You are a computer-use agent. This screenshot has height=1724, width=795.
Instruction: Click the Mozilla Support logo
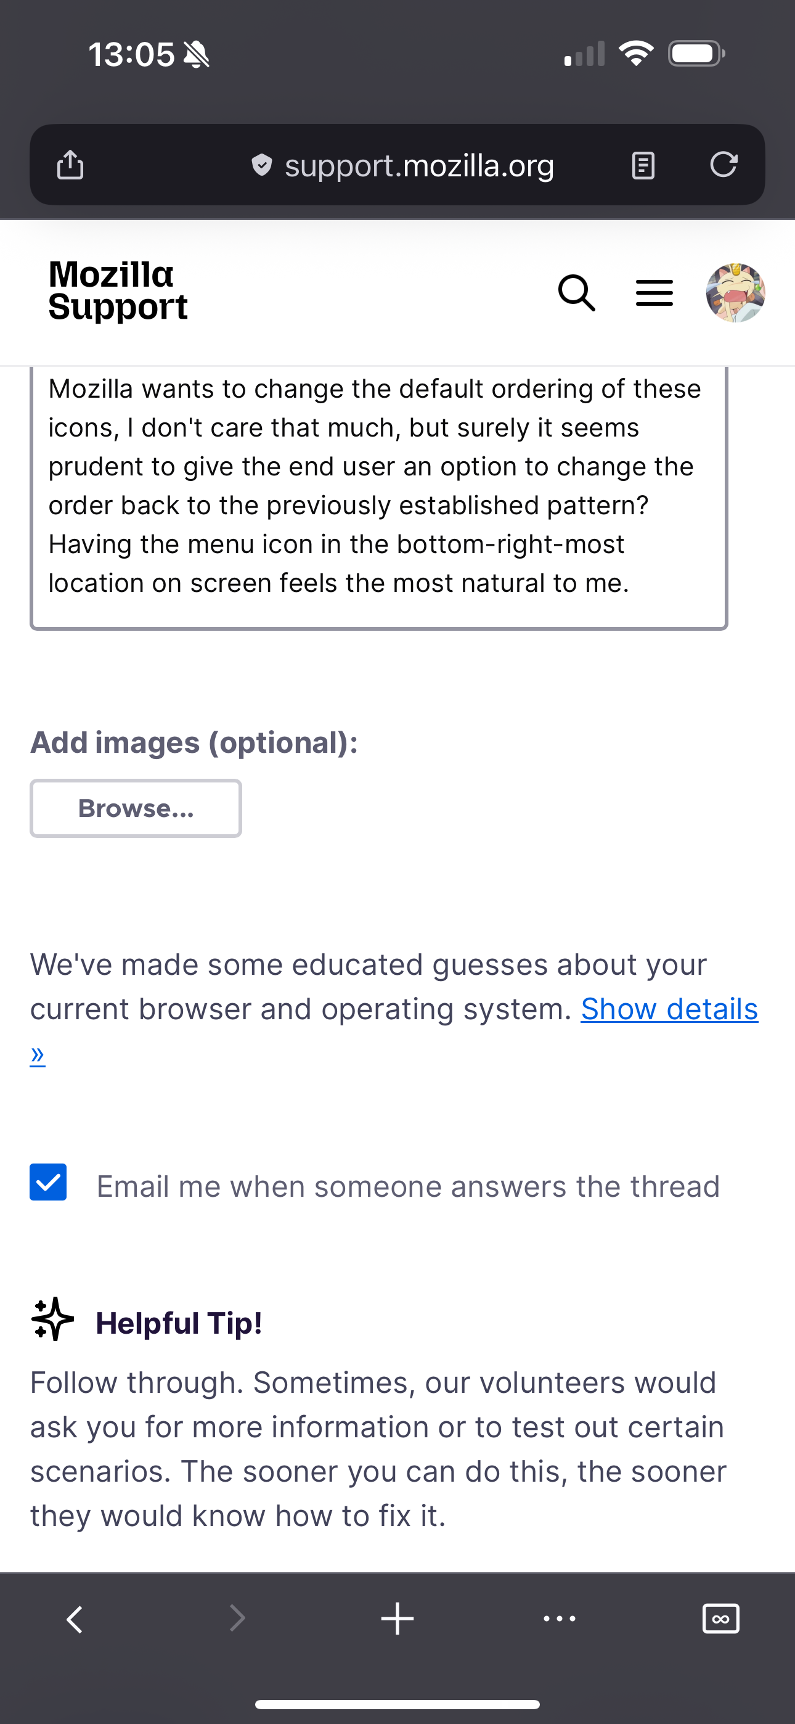pos(118,291)
